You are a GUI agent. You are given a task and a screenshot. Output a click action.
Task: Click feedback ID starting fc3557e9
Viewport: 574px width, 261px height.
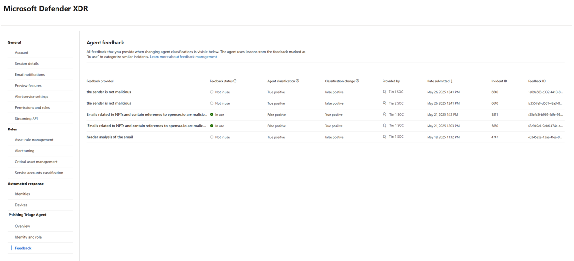coord(546,103)
